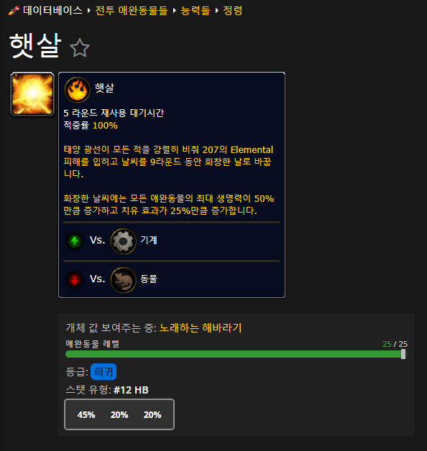
Task: Click the green up arrow strong-versus icon
Action: pos(75,241)
